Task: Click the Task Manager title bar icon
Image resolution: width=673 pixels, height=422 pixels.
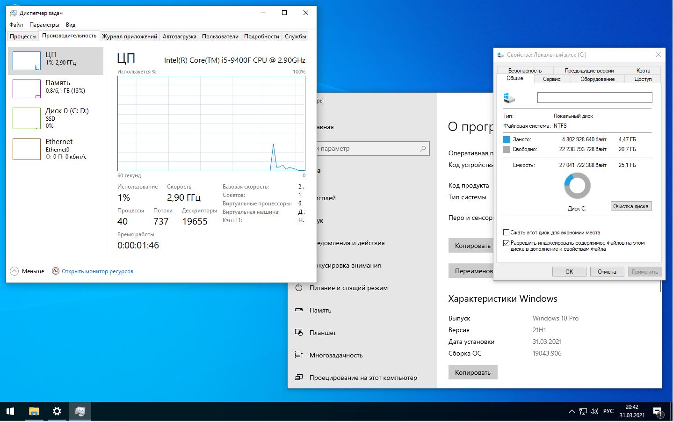Action: coord(14,13)
